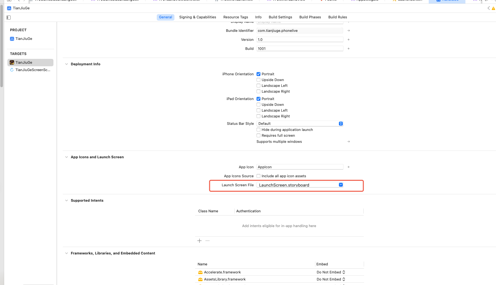Open the Signing & Capabilities tab
496x285 pixels.
pos(198,17)
